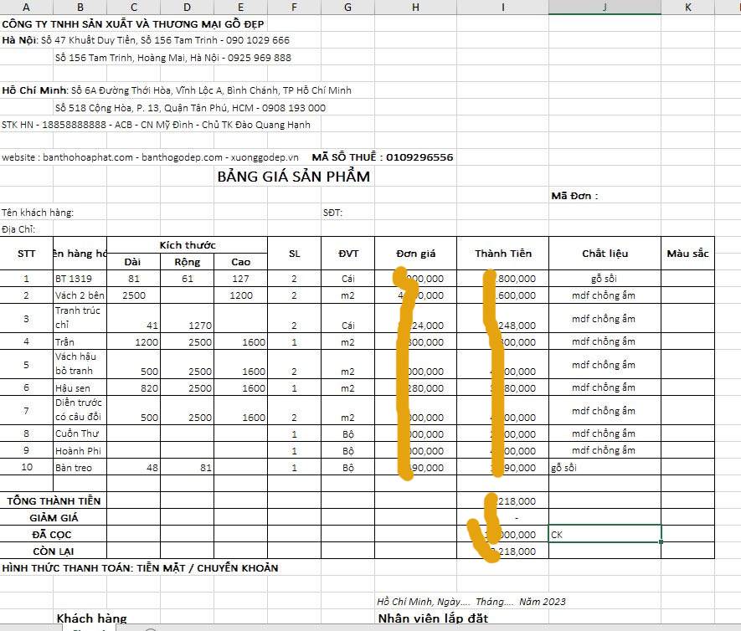Select column F header
741x631 pixels.
click(294, 7)
